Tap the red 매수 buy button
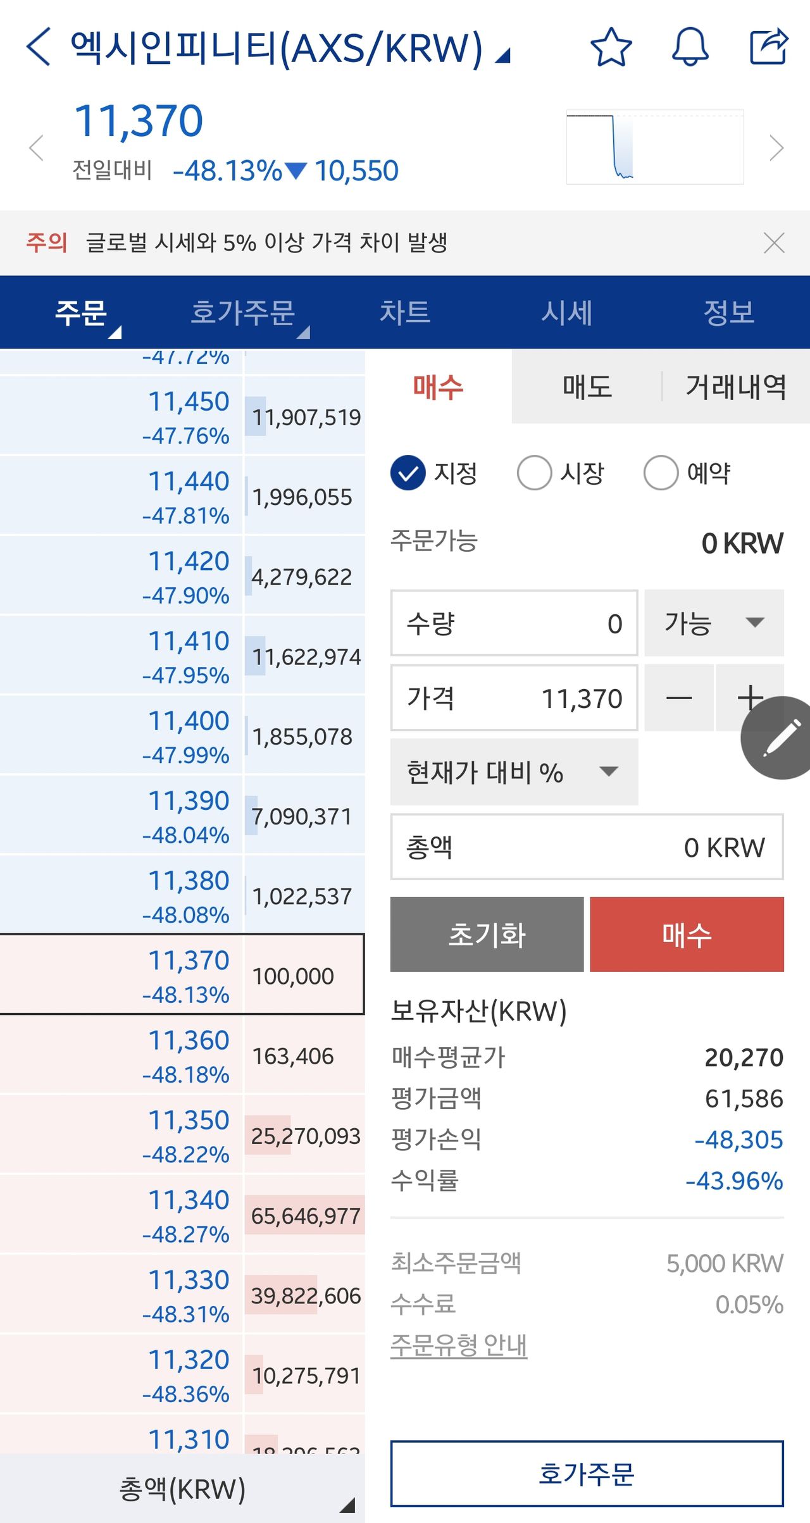Viewport: 810px width, 1523px height. pos(687,934)
